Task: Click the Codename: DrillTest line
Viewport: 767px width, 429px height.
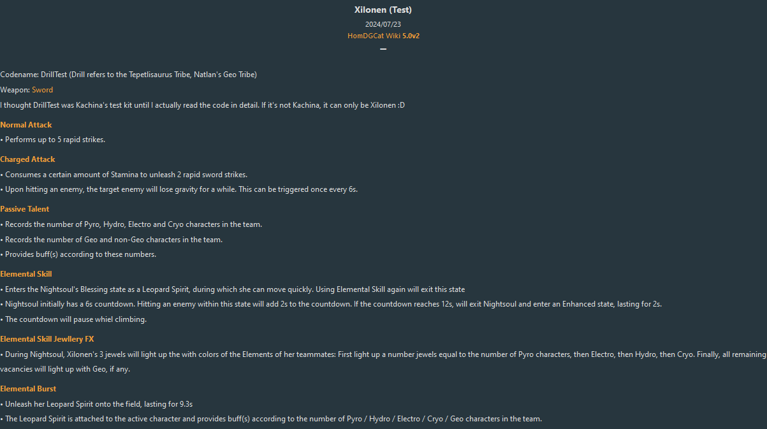Action: click(x=128, y=75)
